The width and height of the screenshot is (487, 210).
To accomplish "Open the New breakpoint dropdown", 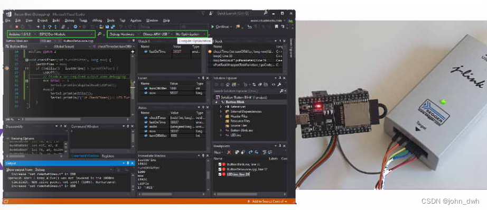I will pyautogui.click(x=218, y=152).
